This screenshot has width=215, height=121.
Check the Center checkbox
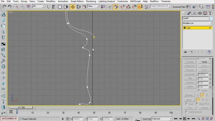pos(199,90)
